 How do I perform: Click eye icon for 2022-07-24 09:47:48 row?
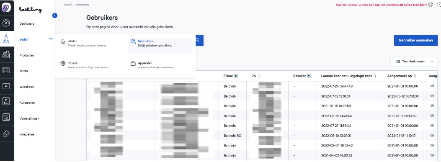[x=432, y=86]
